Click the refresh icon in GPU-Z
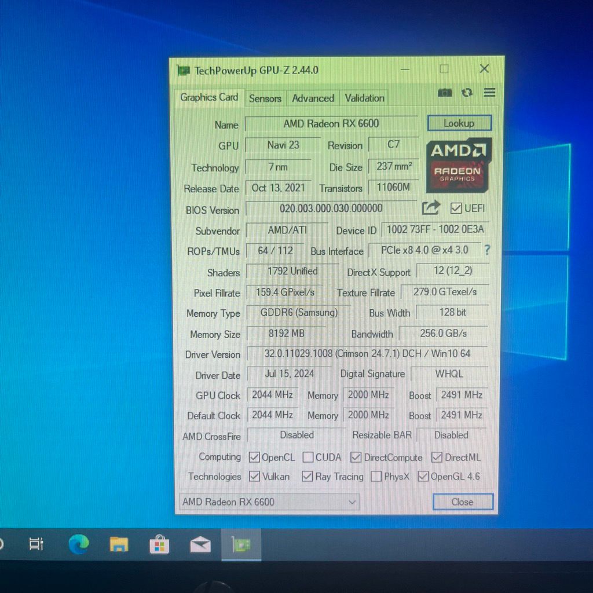593x593 pixels. click(467, 93)
